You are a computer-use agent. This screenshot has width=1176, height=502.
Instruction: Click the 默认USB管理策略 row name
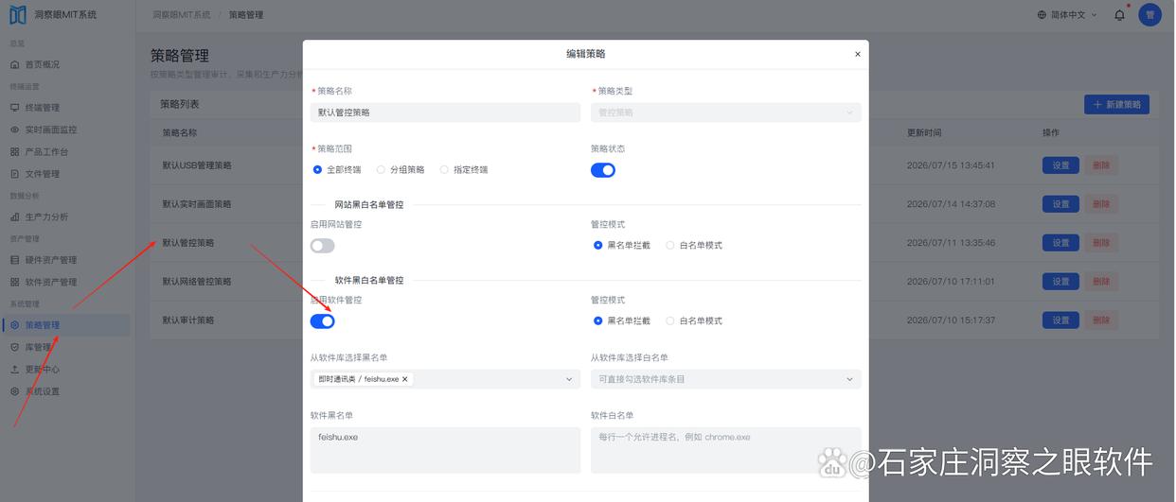tap(197, 165)
